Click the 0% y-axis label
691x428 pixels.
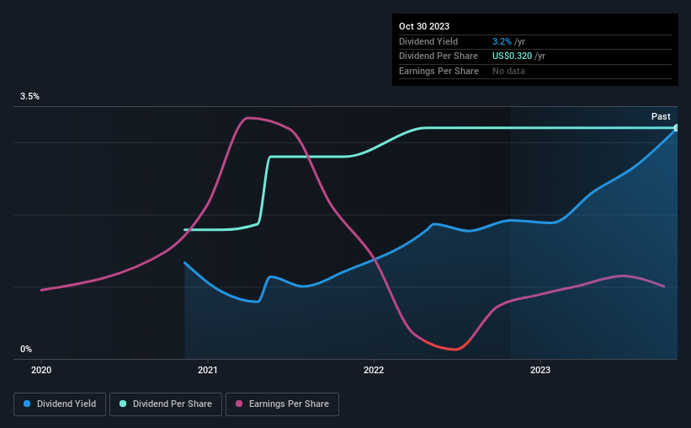(x=26, y=349)
